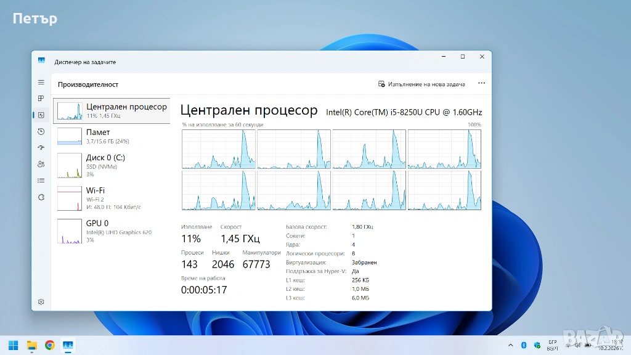Image resolution: width=631 pixels, height=355 pixels.
Task: Select the Wi-Fi performance item
Action: tap(111, 198)
